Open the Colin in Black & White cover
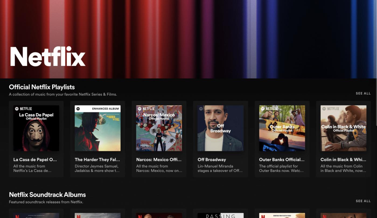This screenshot has height=218, width=377. tap(344, 128)
